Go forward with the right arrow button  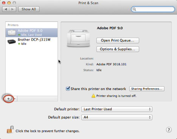tap(12, 9)
